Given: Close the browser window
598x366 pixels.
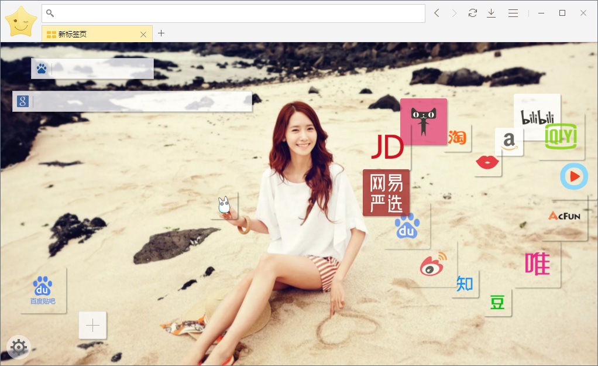Looking at the screenshot, I should coord(583,13).
